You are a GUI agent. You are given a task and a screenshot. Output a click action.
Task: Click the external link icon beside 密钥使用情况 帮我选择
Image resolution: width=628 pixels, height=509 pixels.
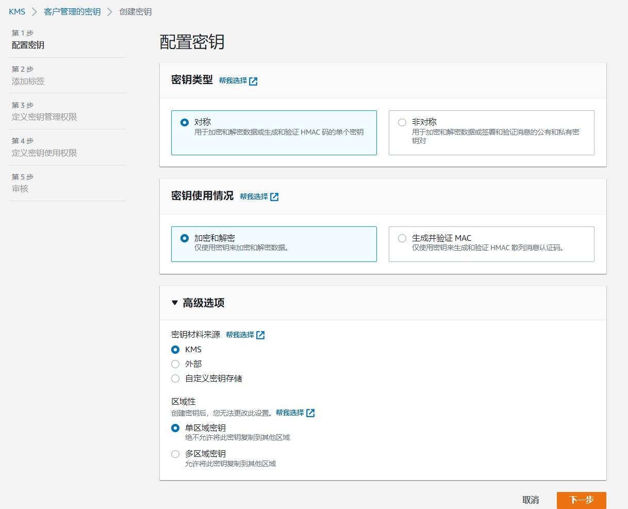[274, 196]
